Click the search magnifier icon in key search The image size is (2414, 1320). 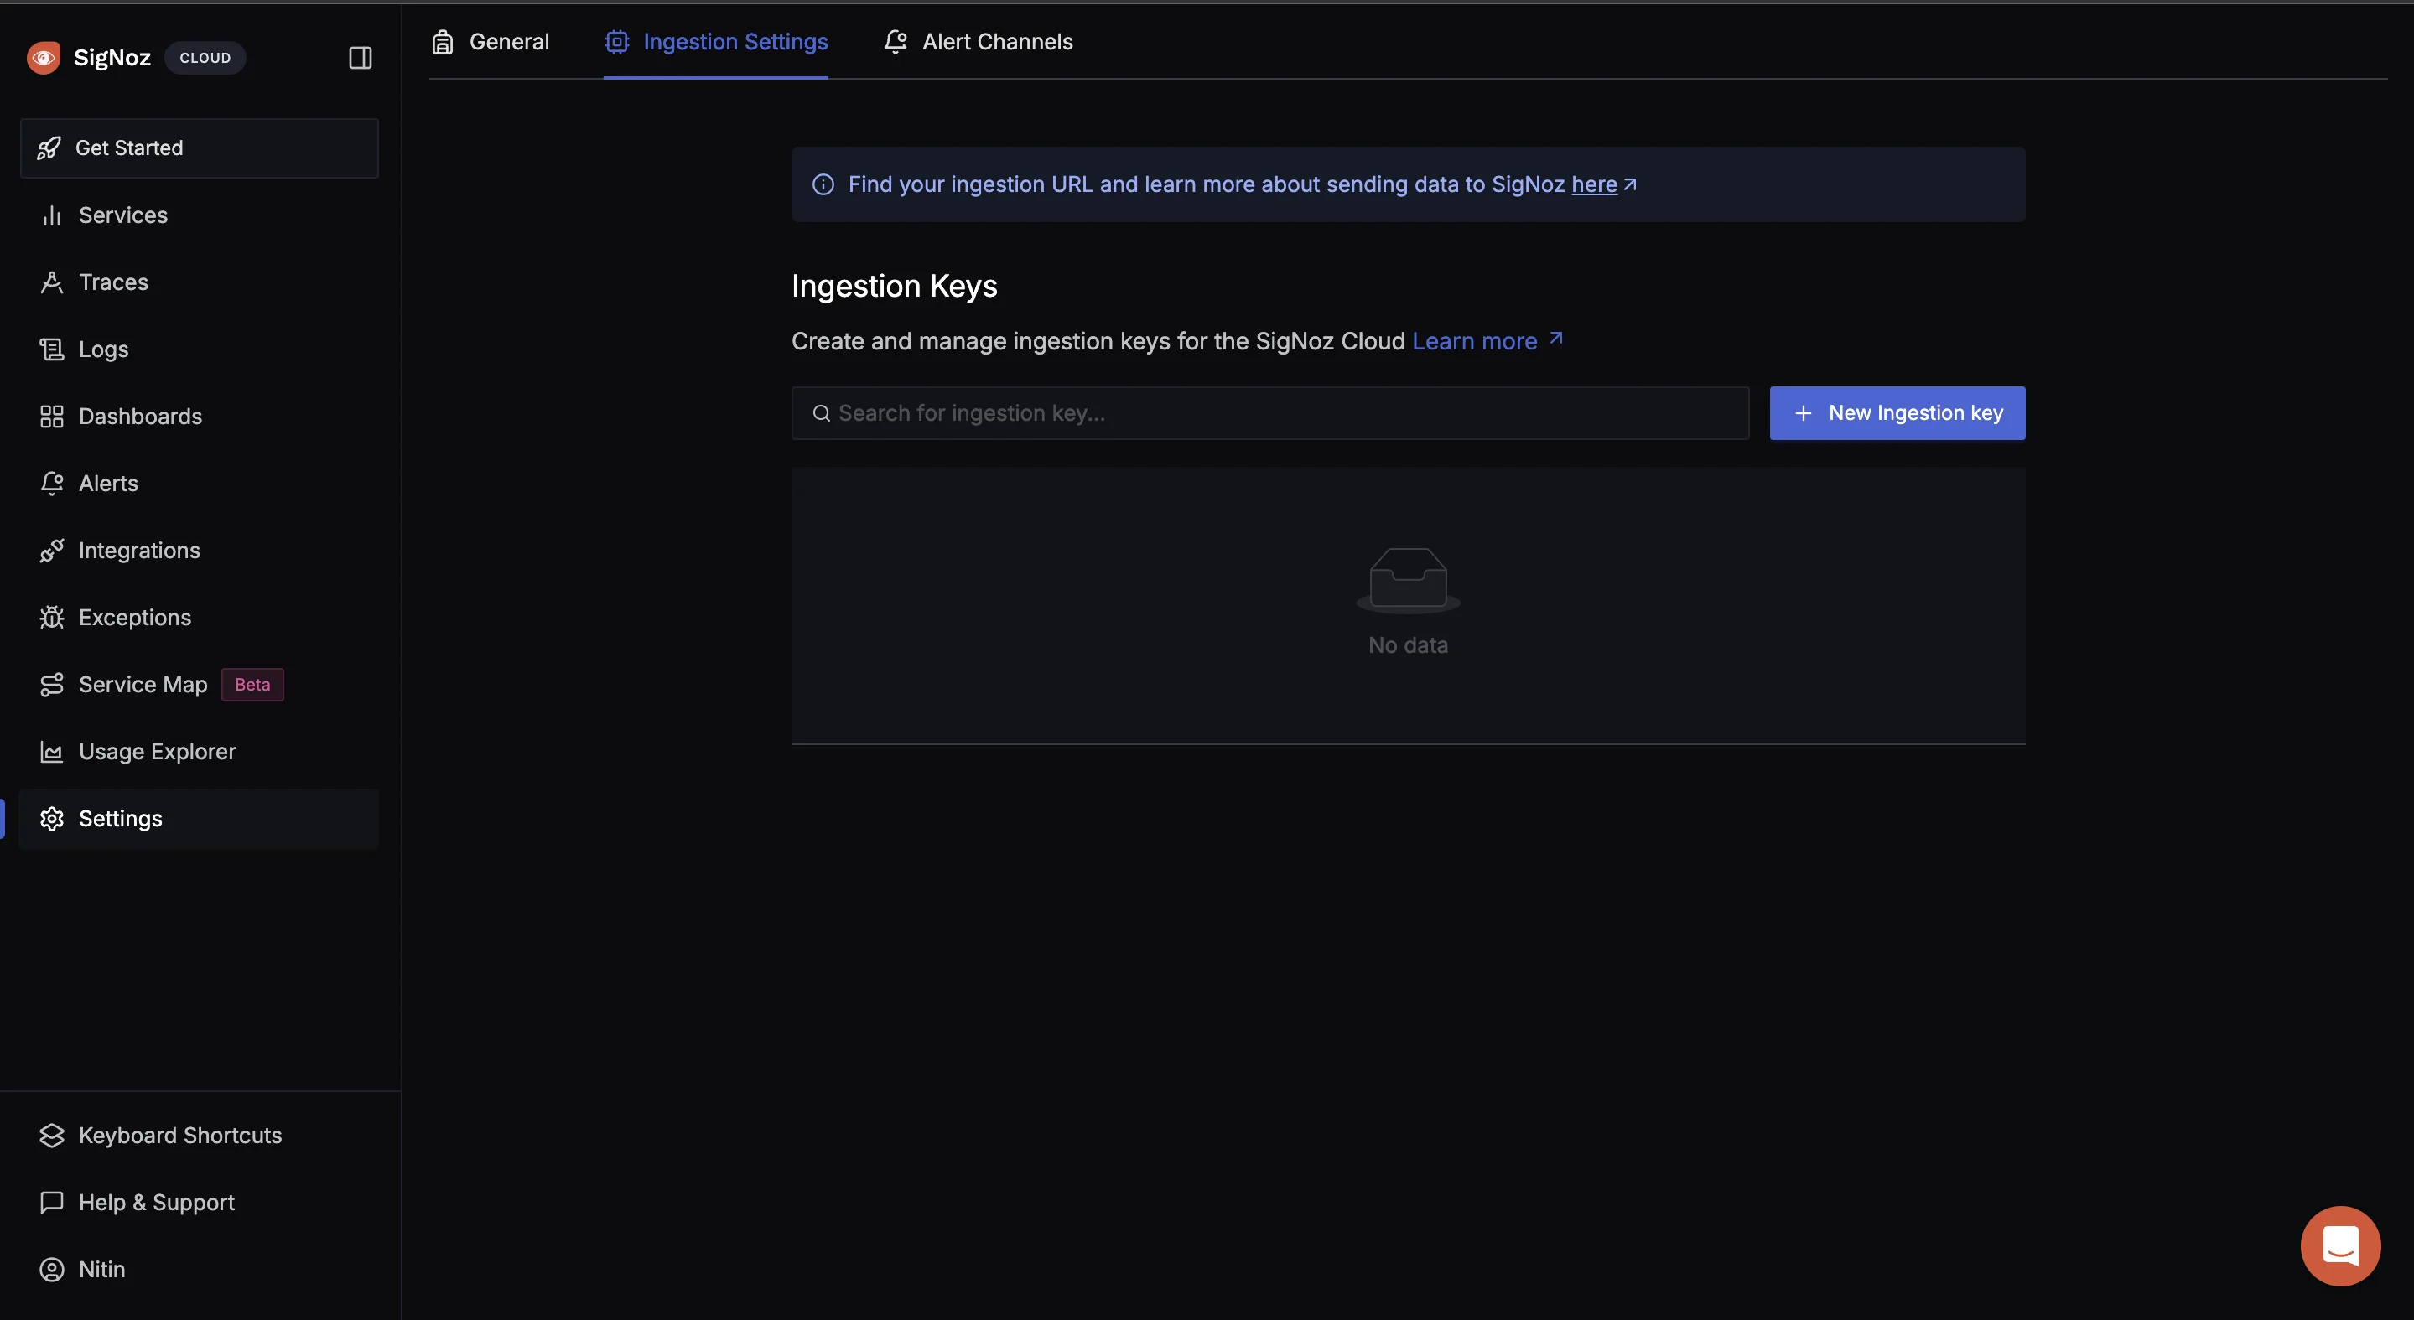821,413
